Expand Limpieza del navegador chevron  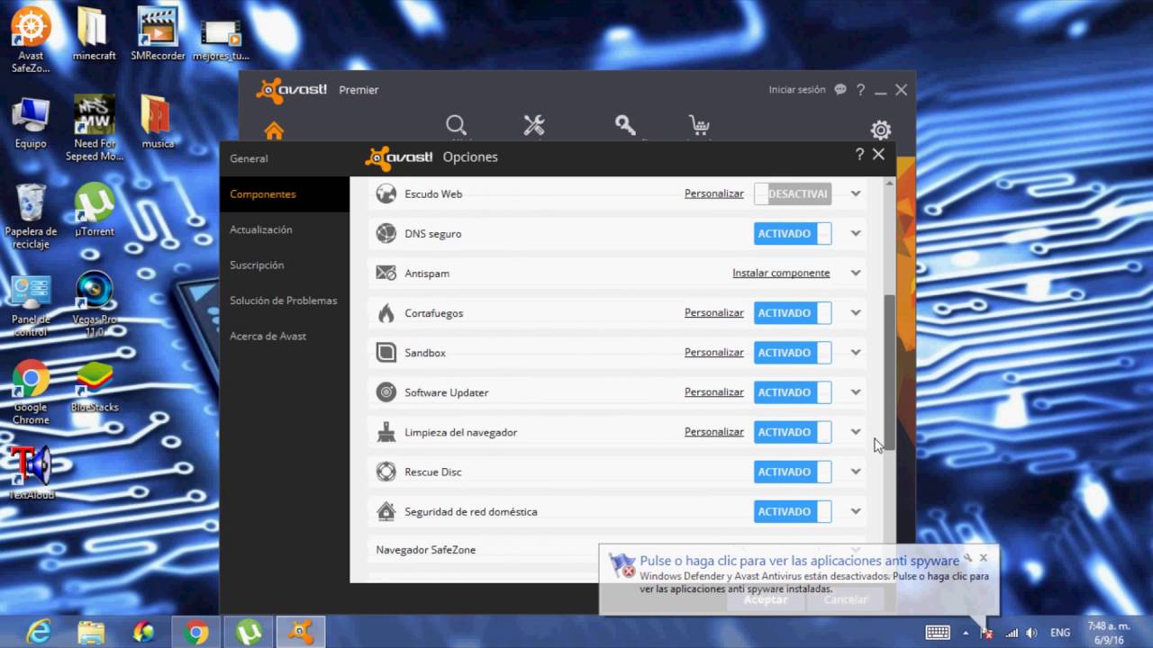point(856,432)
